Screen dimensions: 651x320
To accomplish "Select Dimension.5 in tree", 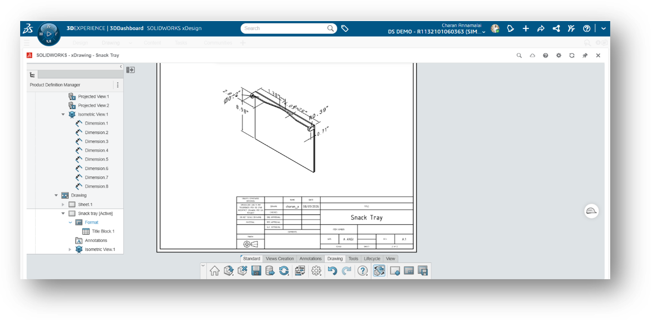I will (97, 159).
